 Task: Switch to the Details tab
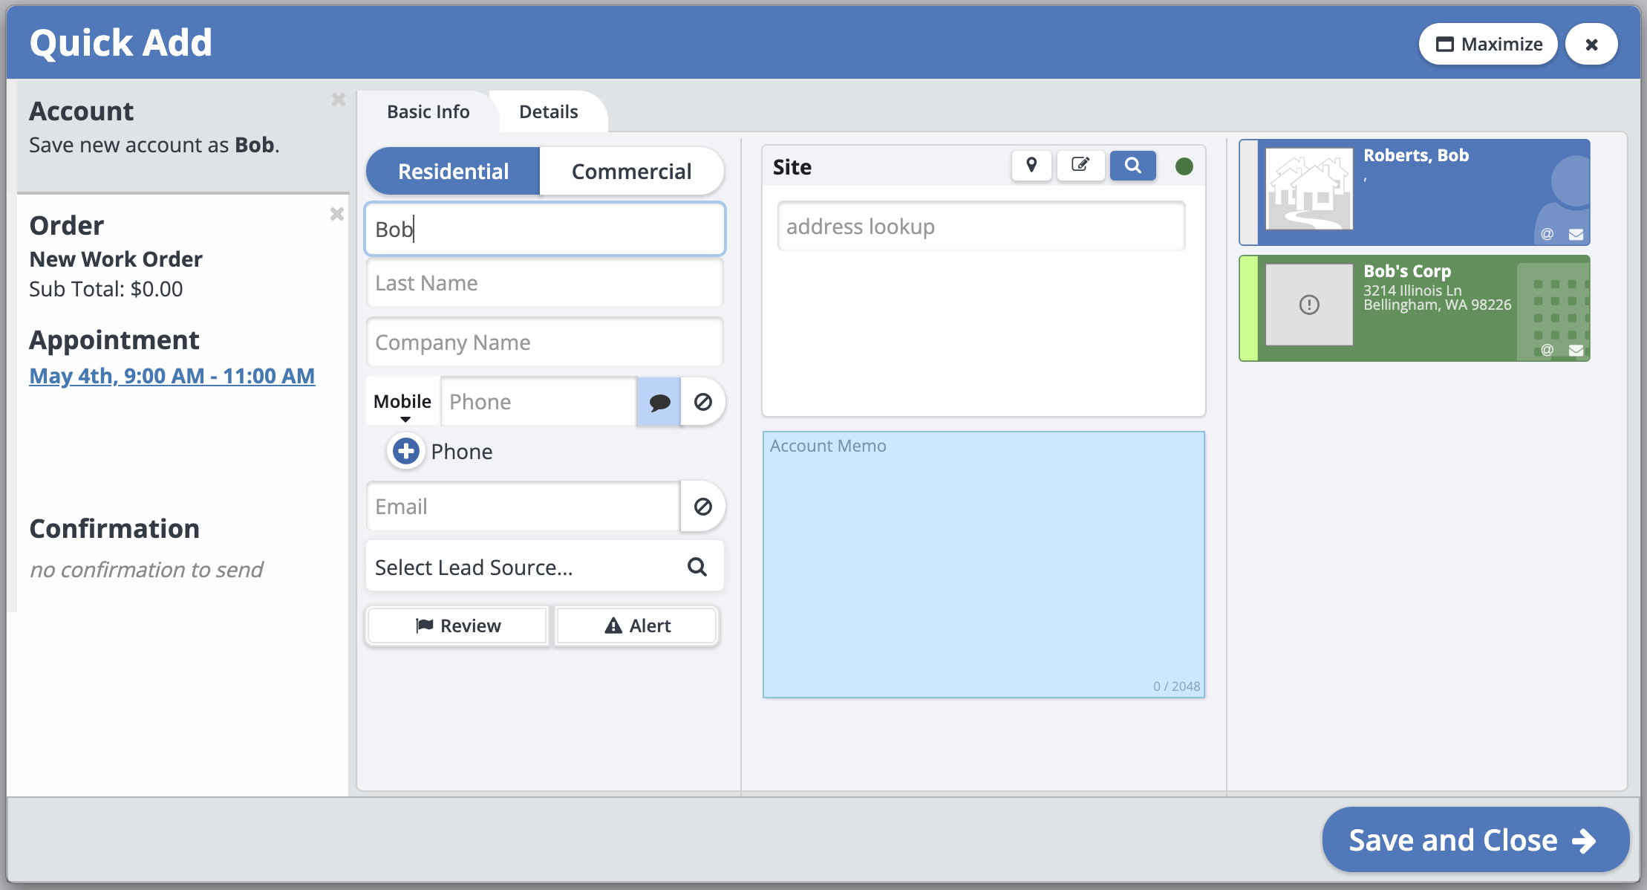pyautogui.click(x=548, y=112)
